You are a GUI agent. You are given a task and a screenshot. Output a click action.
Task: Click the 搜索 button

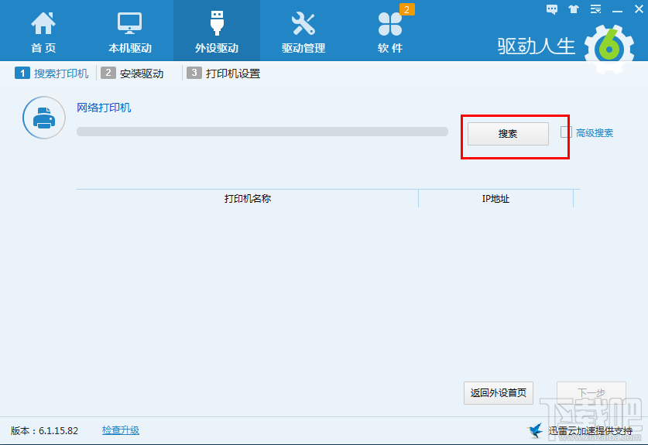coord(508,133)
